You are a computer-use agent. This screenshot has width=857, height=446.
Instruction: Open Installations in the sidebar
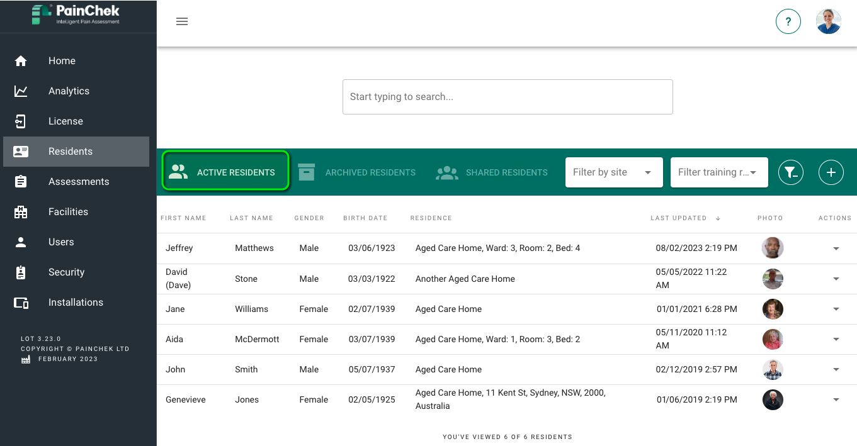pyautogui.click(x=76, y=303)
